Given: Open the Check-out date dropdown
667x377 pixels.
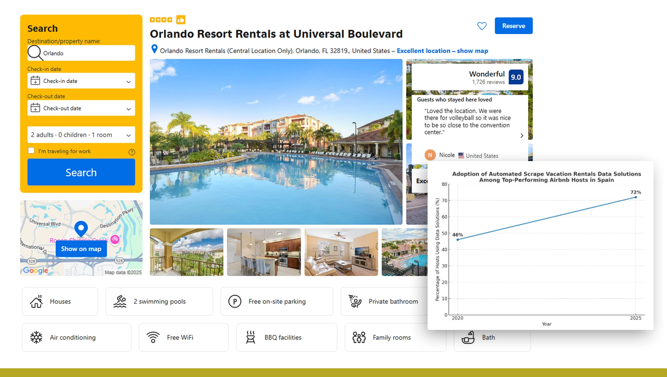Looking at the screenshot, I should (81, 108).
